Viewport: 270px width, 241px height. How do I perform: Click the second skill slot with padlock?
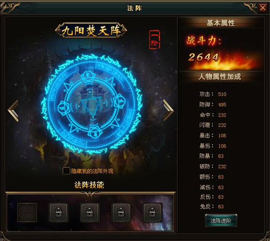(58, 213)
